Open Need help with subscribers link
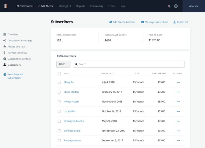 [x=16, y=76]
